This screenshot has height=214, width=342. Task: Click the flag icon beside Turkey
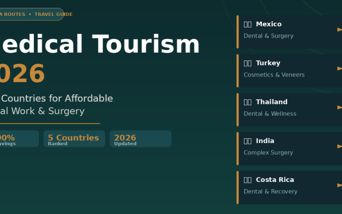[248, 63]
